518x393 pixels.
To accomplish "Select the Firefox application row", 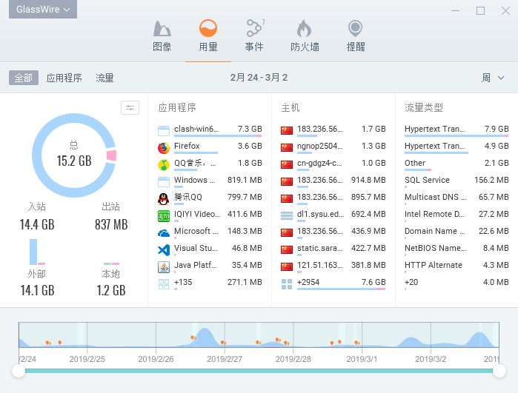I will pyautogui.click(x=210, y=147).
